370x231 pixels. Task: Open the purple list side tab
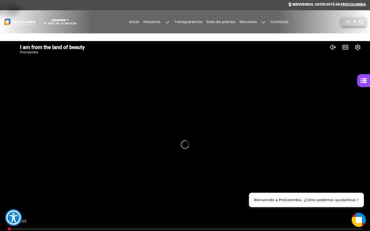(x=364, y=81)
